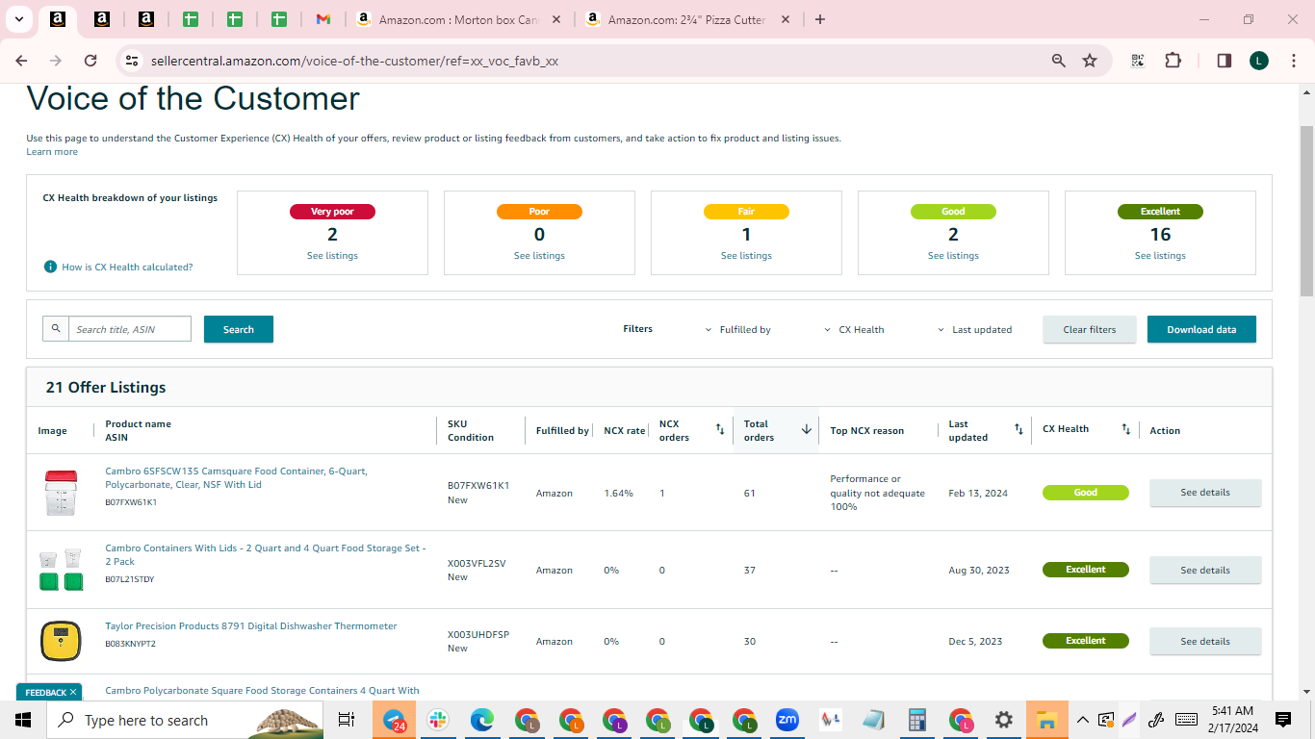
Task: Click the magnifier icon beside search field
Action: click(x=56, y=329)
